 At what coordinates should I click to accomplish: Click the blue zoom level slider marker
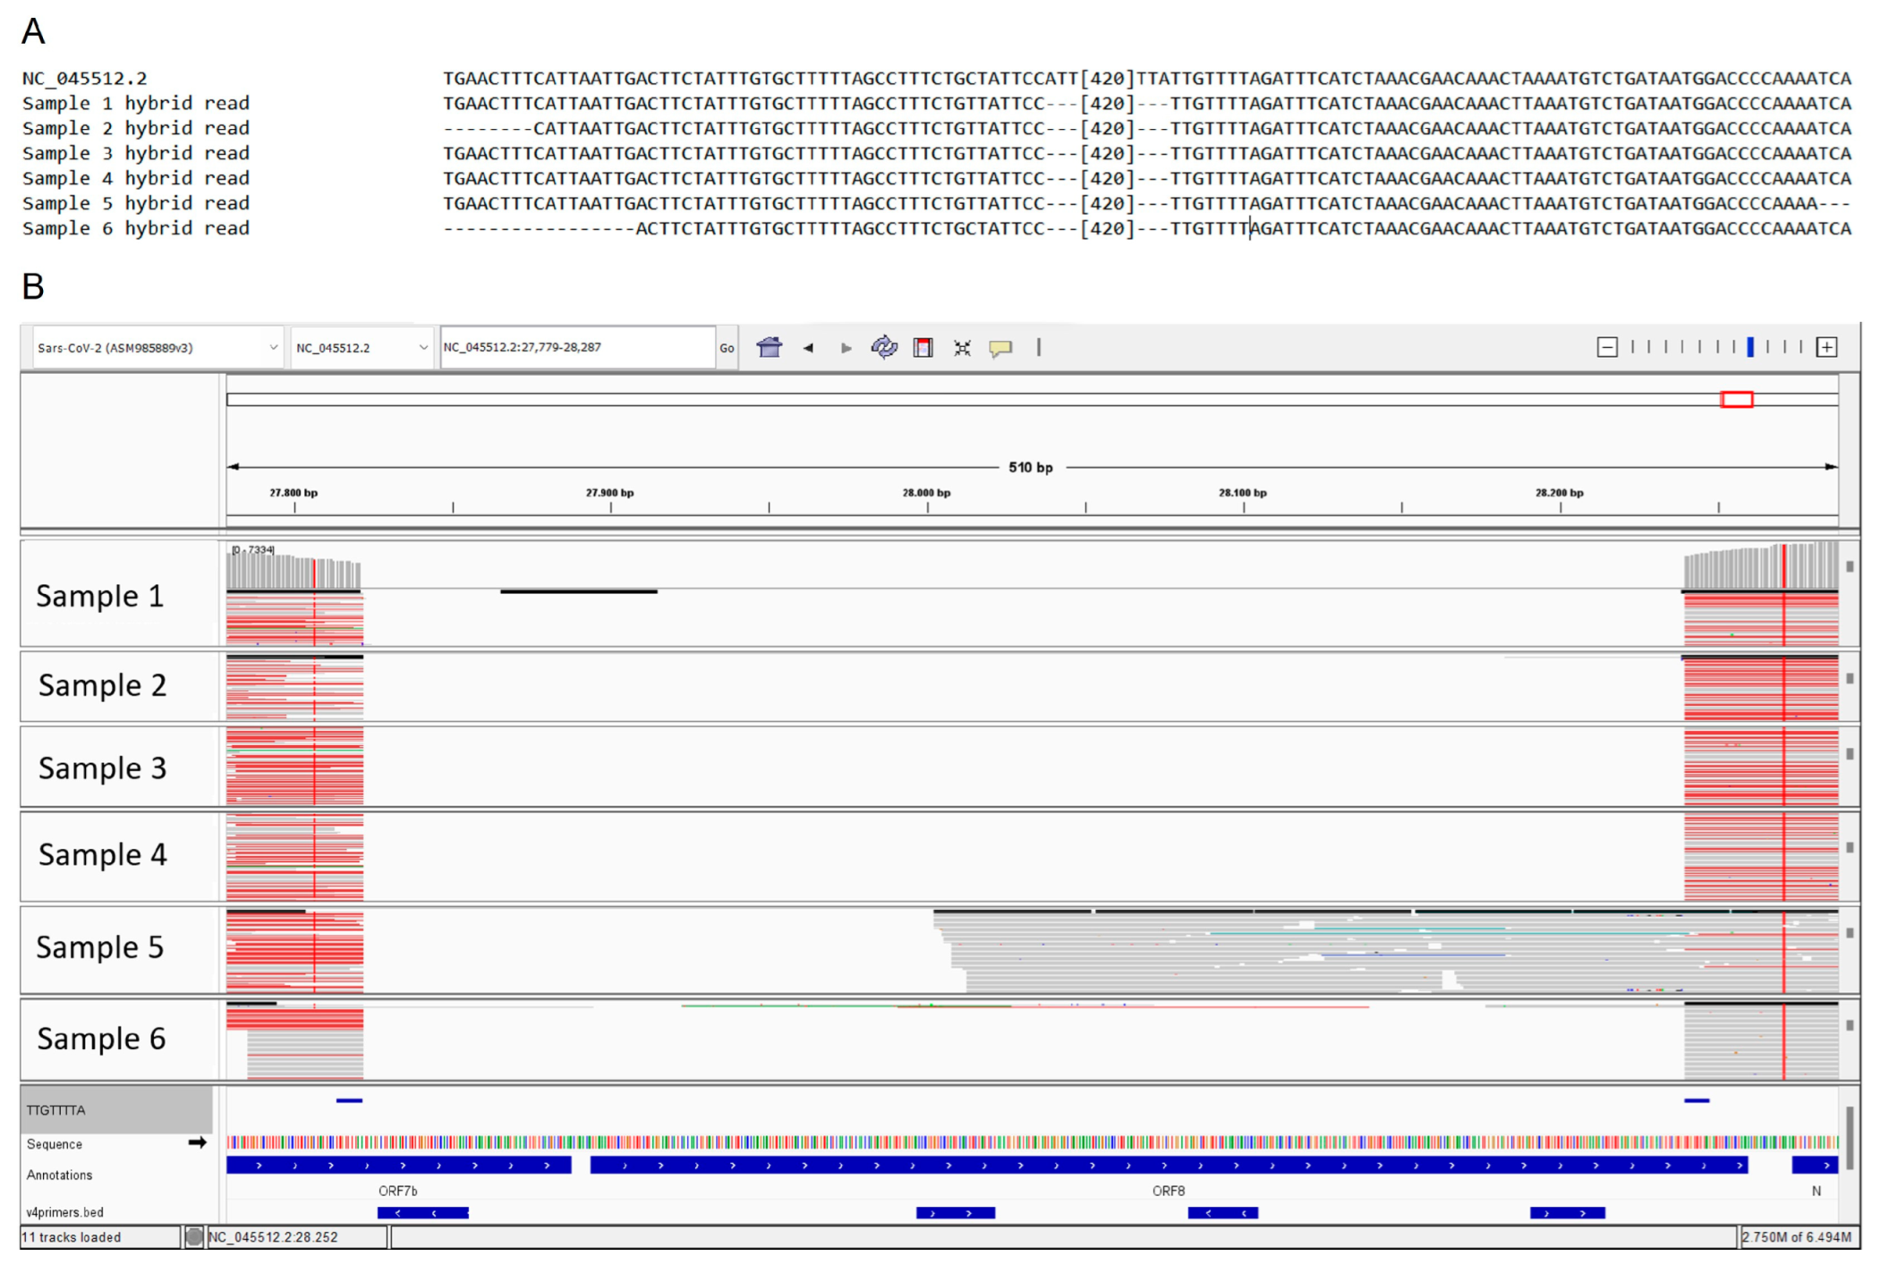(x=1749, y=347)
